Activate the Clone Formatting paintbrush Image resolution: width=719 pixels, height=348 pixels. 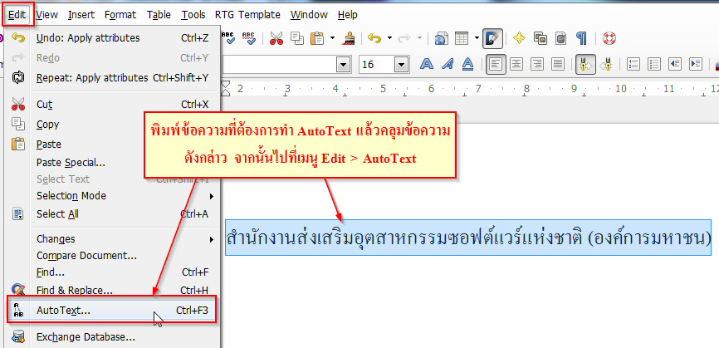coord(348,38)
